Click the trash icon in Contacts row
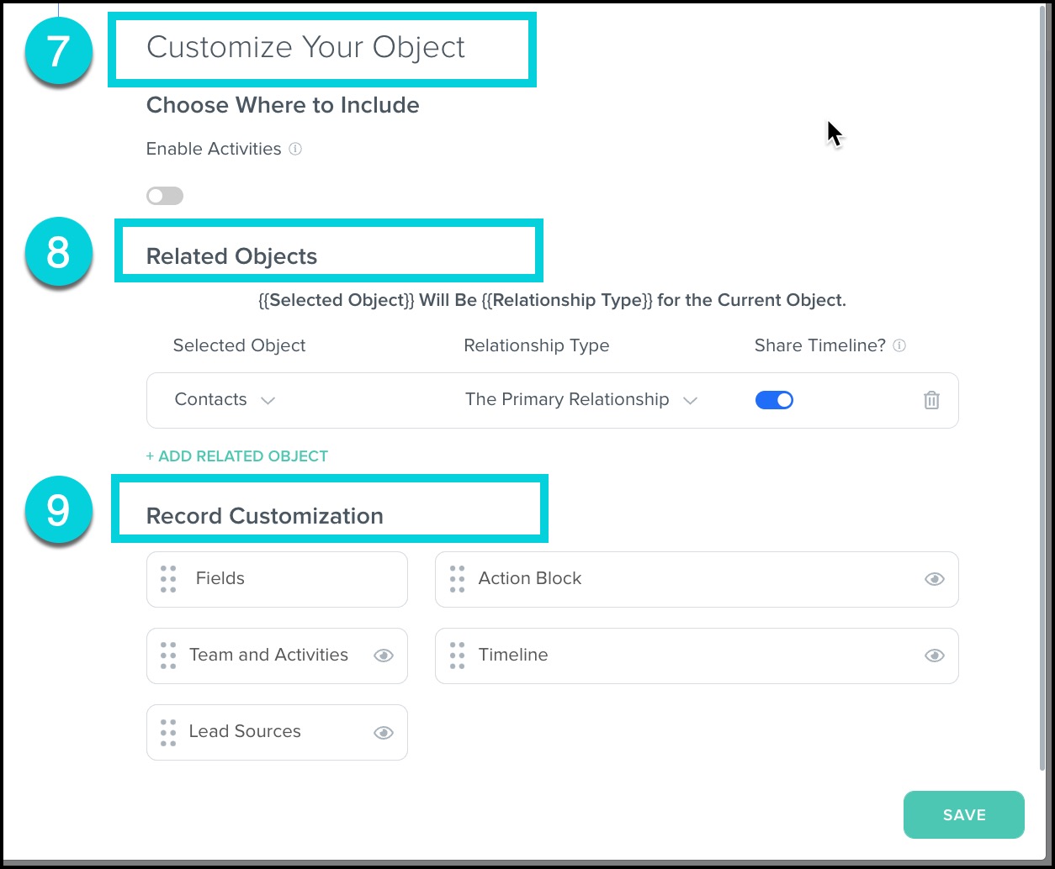This screenshot has width=1055, height=869. pyautogui.click(x=931, y=401)
